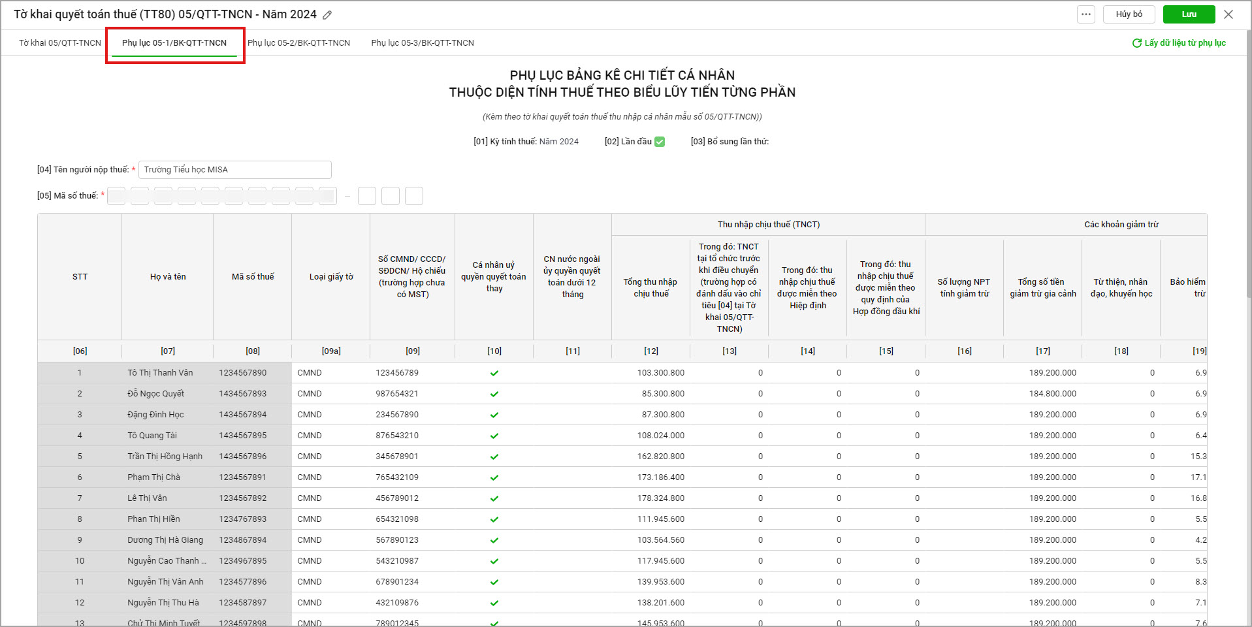The height and width of the screenshot is (627, 1252).
Task: Toggle the Lần đầu checkbox
Action: (x=660, y=142)
